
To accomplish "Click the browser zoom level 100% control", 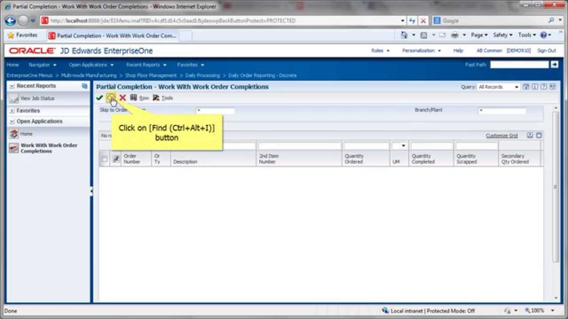I will pyautogui.click(x=539, y=311).
